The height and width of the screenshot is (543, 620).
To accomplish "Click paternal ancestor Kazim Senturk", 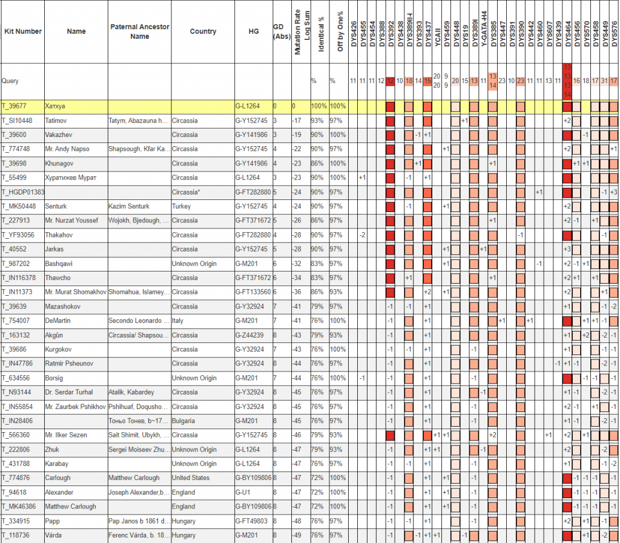I will tap(130, 207).
